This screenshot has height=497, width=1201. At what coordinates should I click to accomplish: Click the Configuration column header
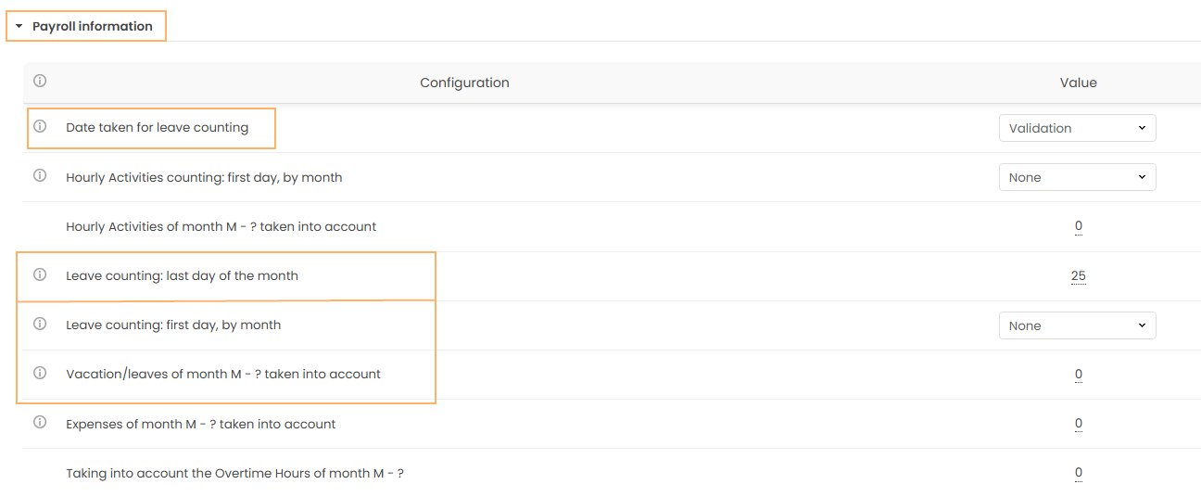pyautogui.click(x=464, y=83)
